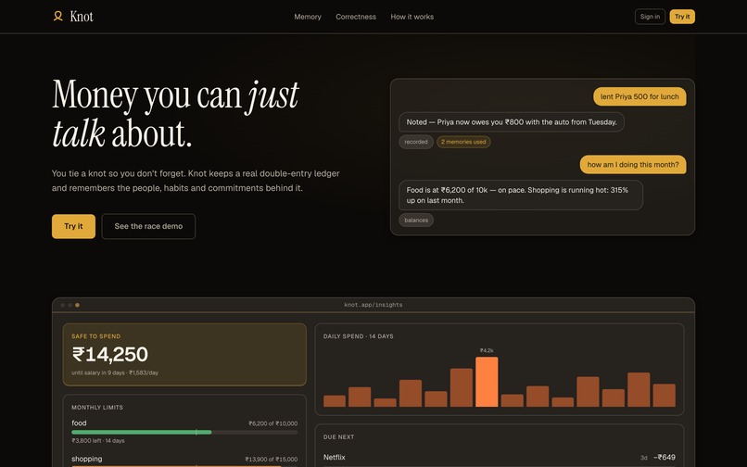Click 'until salary in 9 days · ₹1,583/day' text
Screen dimensions: 747x467
[115, 372]
